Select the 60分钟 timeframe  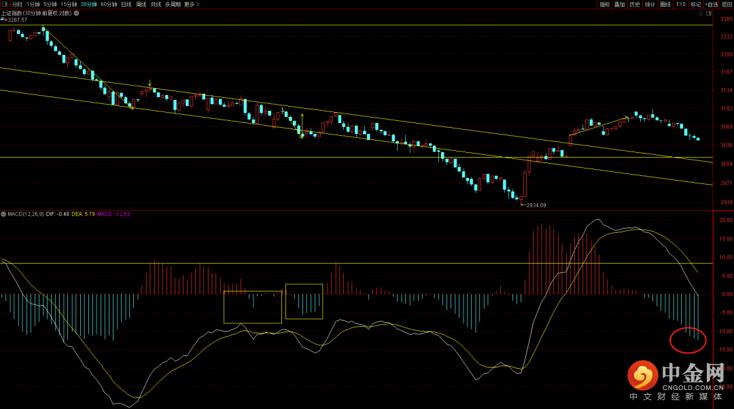click(x=109, y=4)
